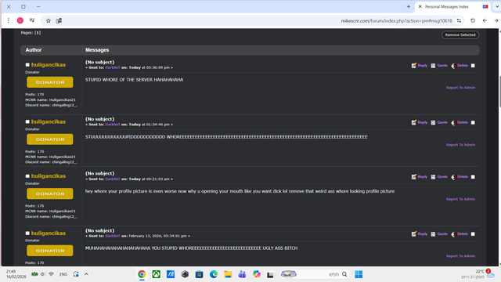
Task: Open Google Chrome from the taskbar
Action: tap(142, 274)
